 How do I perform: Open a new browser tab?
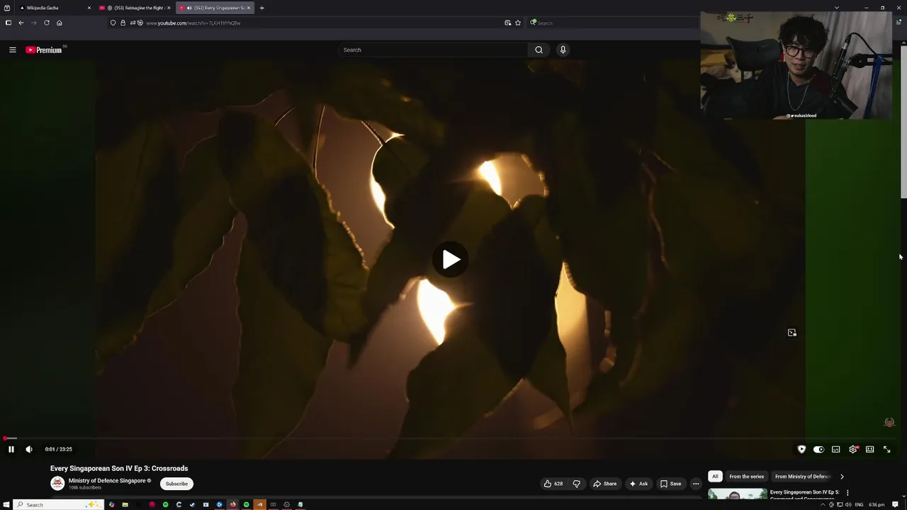coord(261,8)
